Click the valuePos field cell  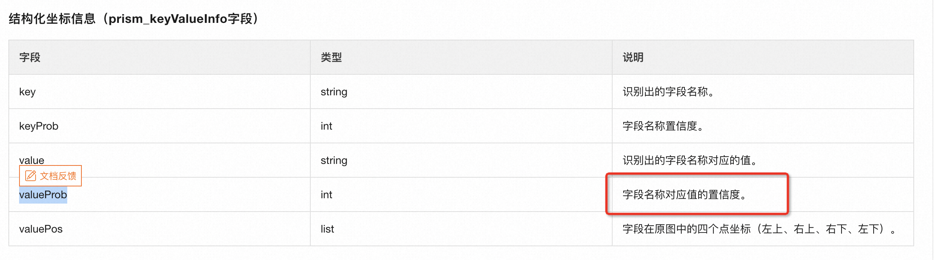[159, 229]
